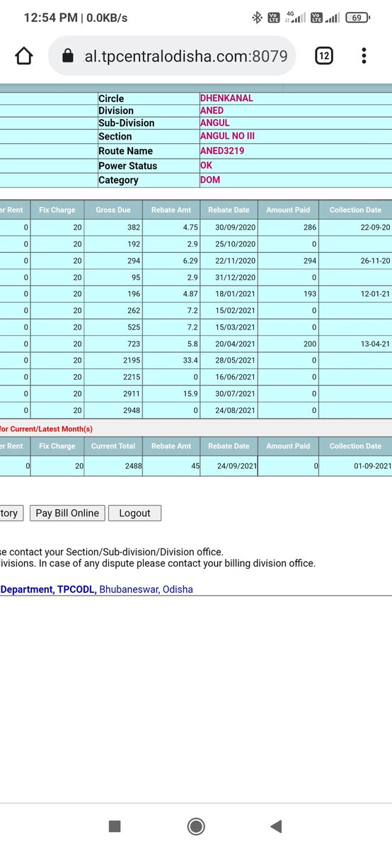Open the tab switcher showing 12 tabs
The height and width of the screenshot is (850, 392).
coord(323,56)
